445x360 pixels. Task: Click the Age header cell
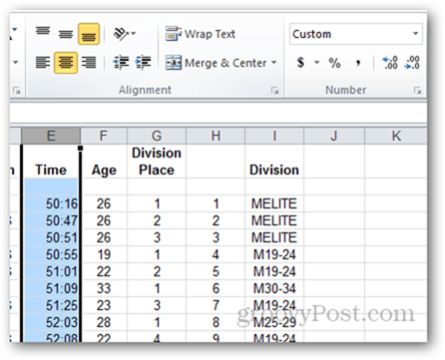point(104,162)
